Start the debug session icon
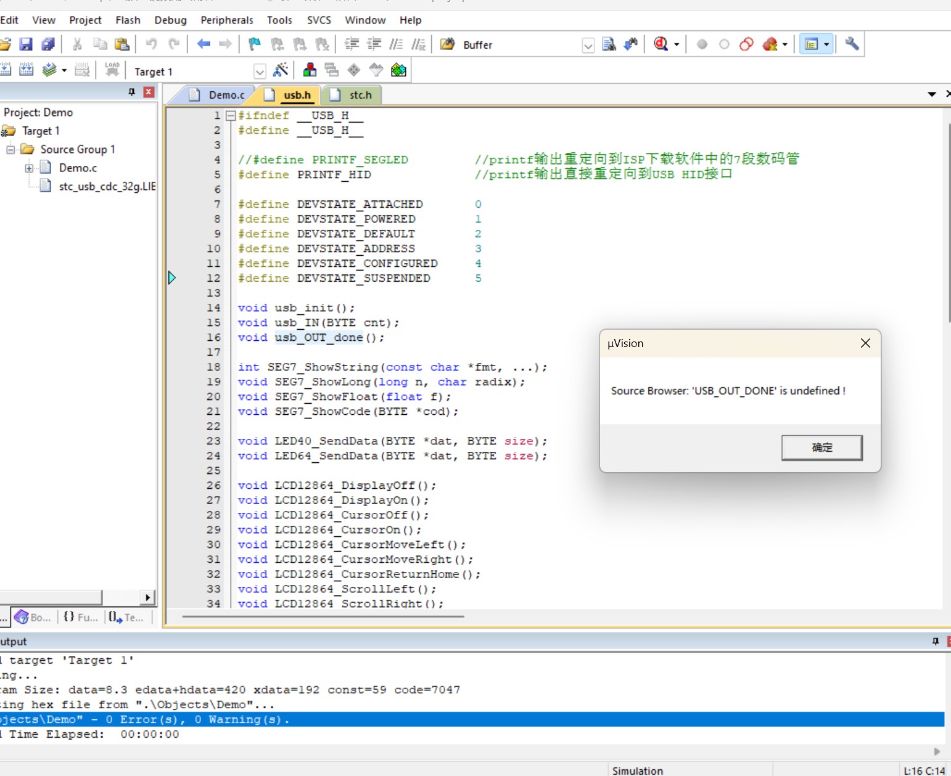Screen dimensions: 951x776 (x=661, y=44)
